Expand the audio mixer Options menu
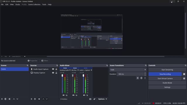This screenshot has height=105, width=187. tap(103, 99)
